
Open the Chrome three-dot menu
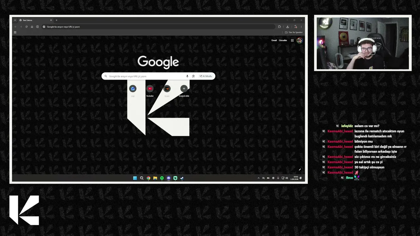301,27
